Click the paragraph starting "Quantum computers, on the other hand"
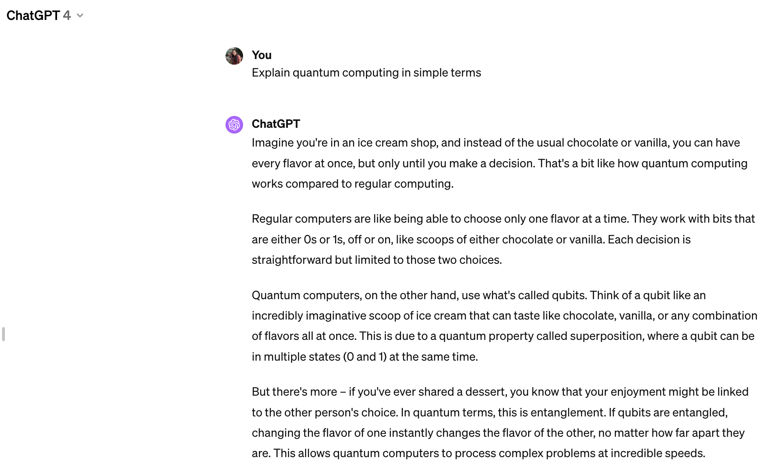The image size is (776, 473). coord(504,326)
